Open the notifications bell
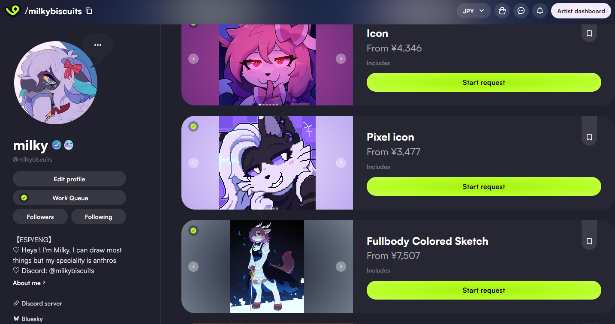This screenshot has width=615, height=324. coord(540,11)
